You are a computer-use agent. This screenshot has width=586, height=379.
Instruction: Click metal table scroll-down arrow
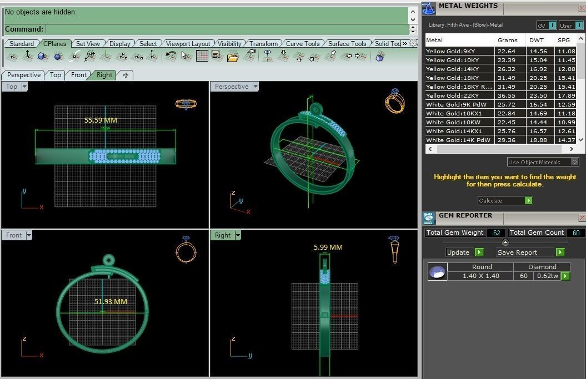(580, 140)
